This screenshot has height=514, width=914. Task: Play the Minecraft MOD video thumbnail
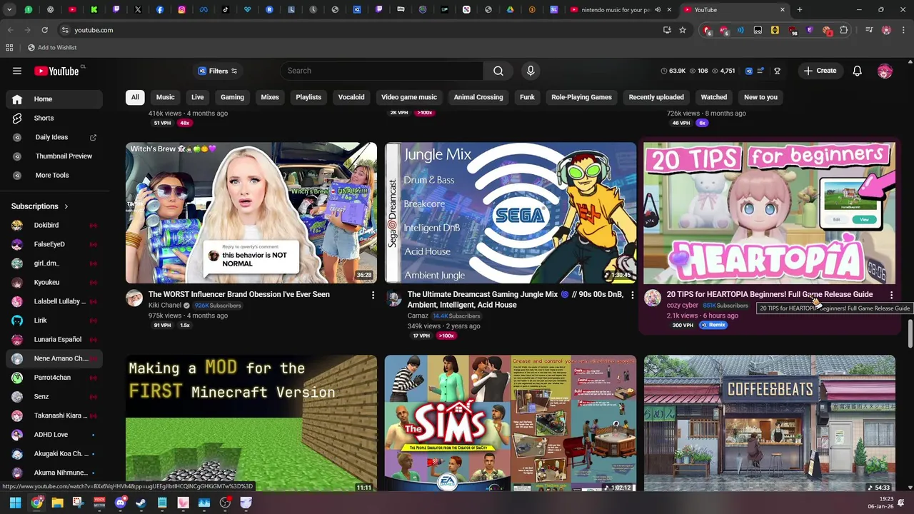click(251, 423)
